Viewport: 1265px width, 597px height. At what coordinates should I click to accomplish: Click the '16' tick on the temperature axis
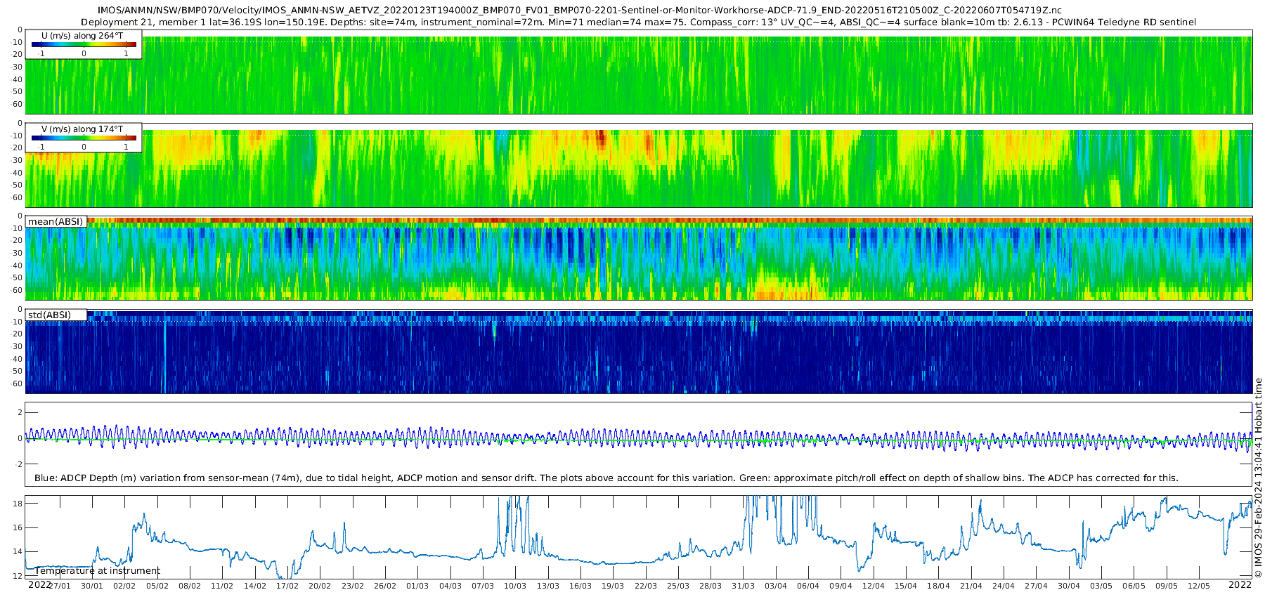pos(18,527)
